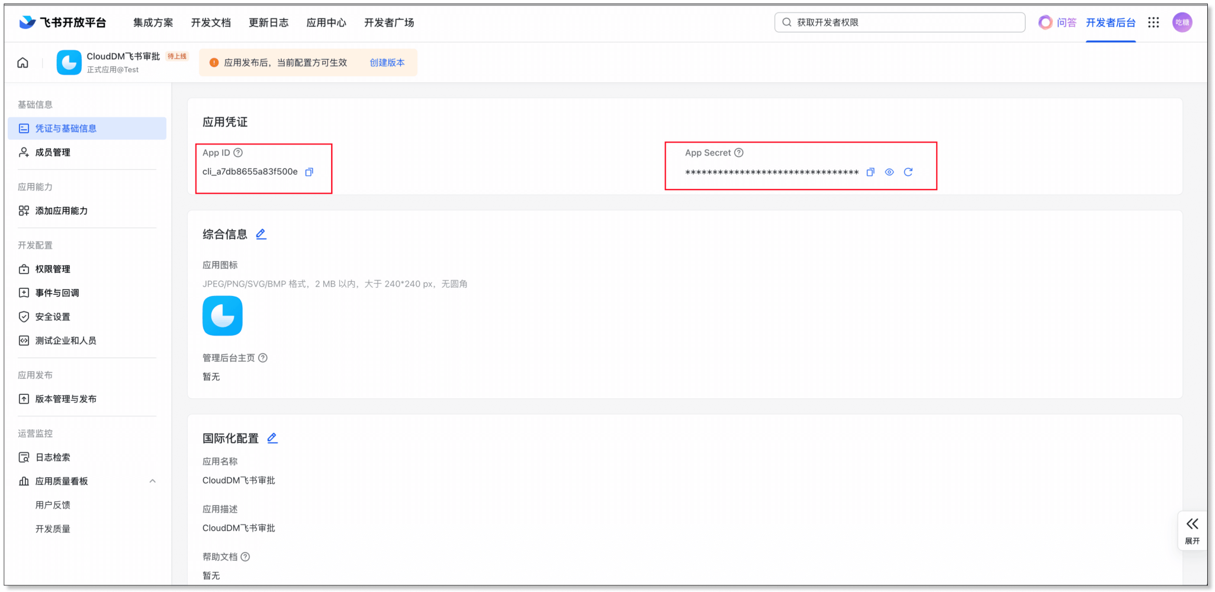The image size is (1215, 592).
Task: Click the 创建版本 link
Action: point(387,63)
